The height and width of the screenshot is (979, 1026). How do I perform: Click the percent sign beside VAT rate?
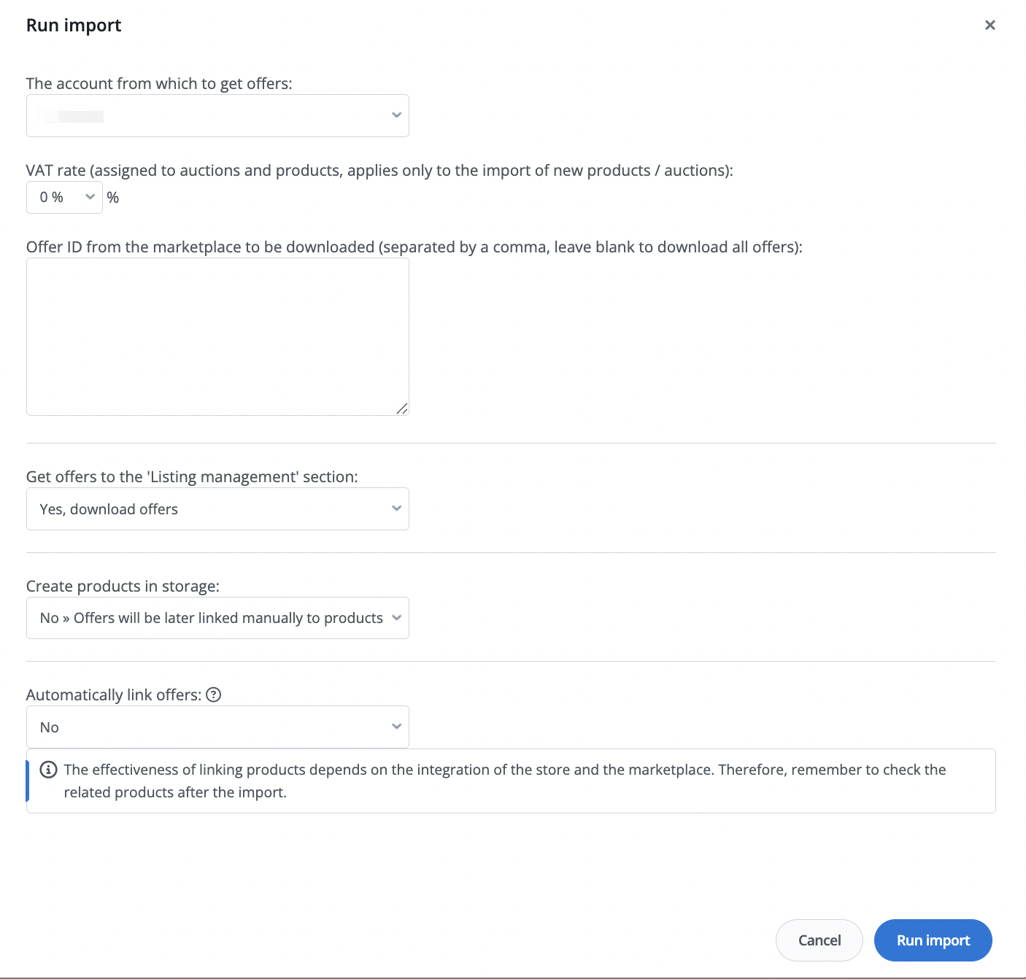(113, 198)
